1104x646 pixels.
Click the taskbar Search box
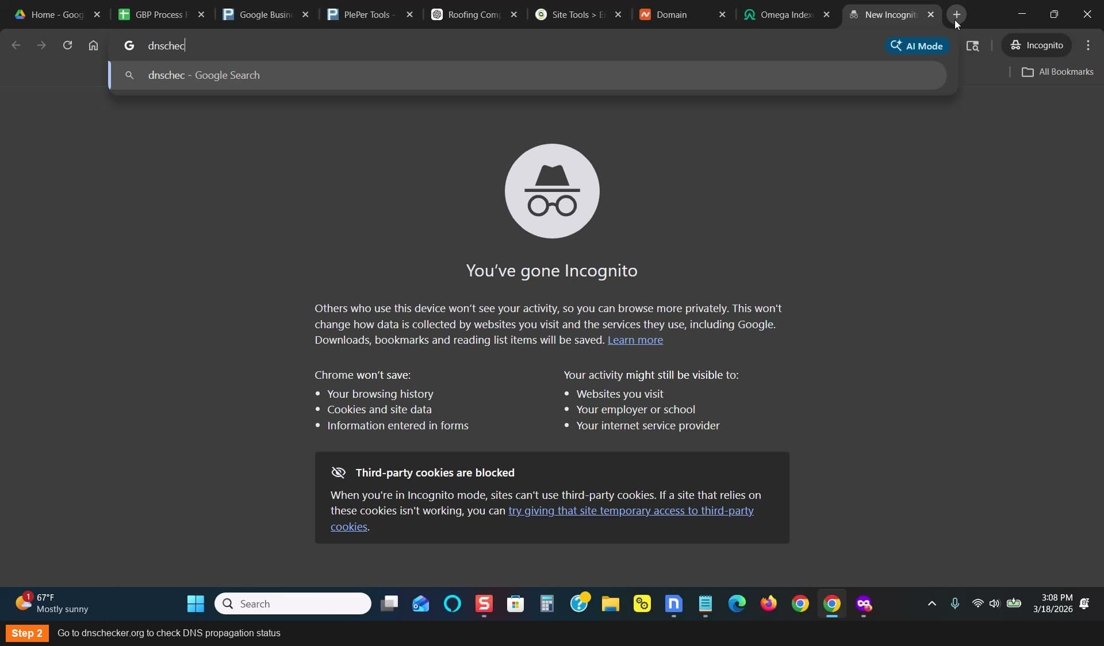click(293, 603)
